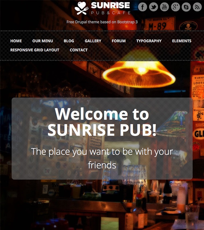Subscribe via the RSS feed icon
Viewport: 204px width, 230px height.
[x=197, y=7]
